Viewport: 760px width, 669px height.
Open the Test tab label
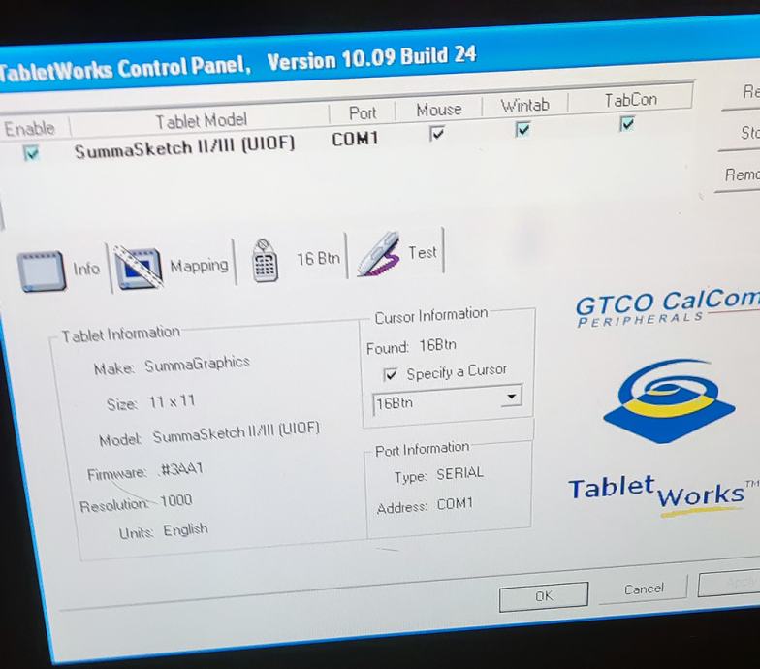(423, 252)
